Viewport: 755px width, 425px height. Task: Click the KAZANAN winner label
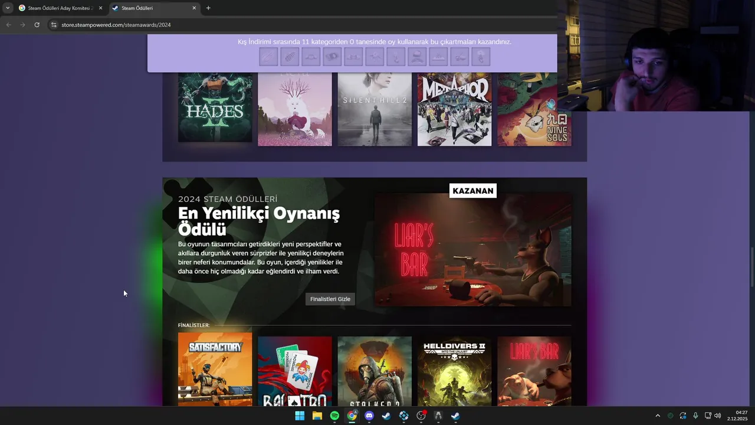tap(473, 191)
